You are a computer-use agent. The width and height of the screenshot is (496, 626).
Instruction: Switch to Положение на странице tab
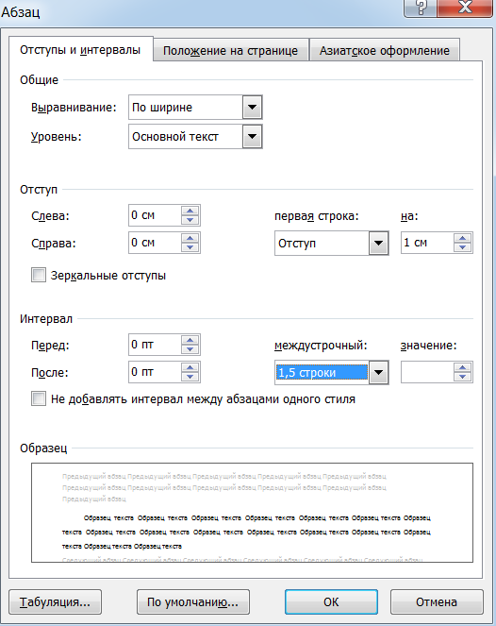230,51
